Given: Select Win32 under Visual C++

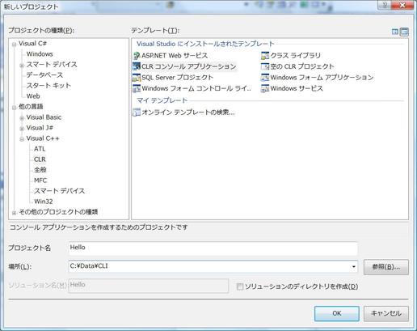Looking at the screenshot, I should [x=44, y=202].
